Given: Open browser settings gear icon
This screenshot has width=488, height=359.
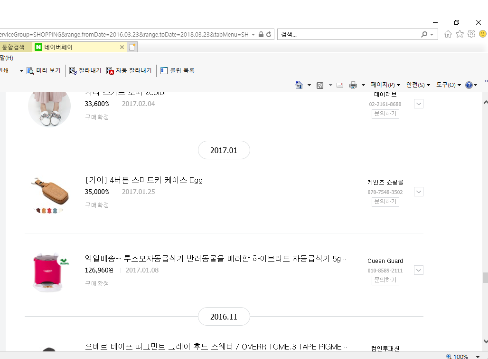Looking at the screenshot, I should pos(471,34).
